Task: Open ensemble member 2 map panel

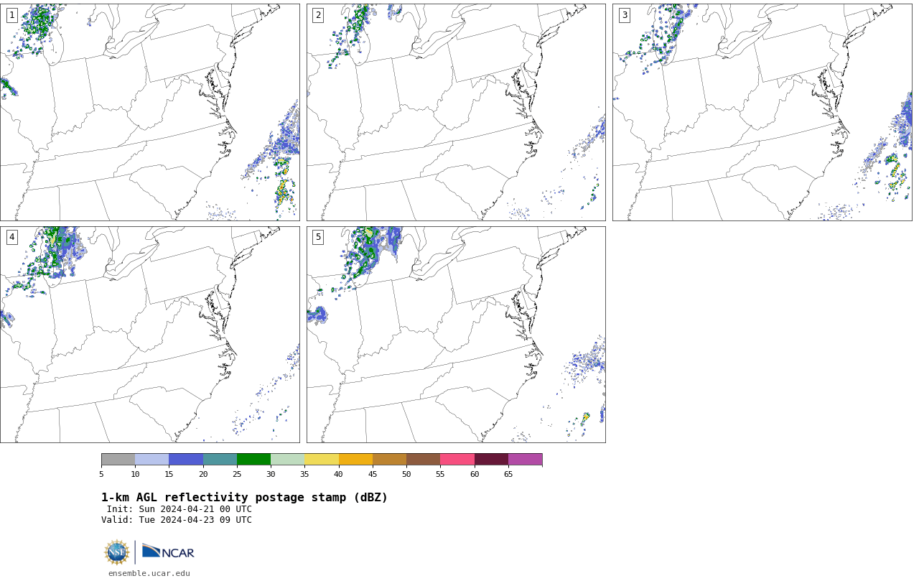Action: (456, 112)
